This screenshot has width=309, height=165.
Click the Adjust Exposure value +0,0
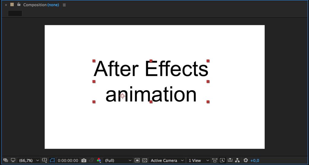click(255, 160)
